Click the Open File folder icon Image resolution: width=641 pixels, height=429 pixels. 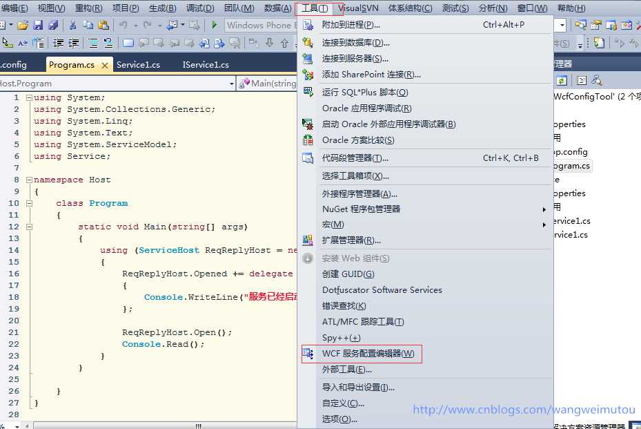[23, 26]
